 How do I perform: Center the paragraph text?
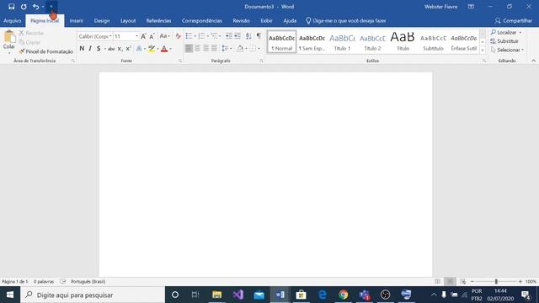[197, 49]
